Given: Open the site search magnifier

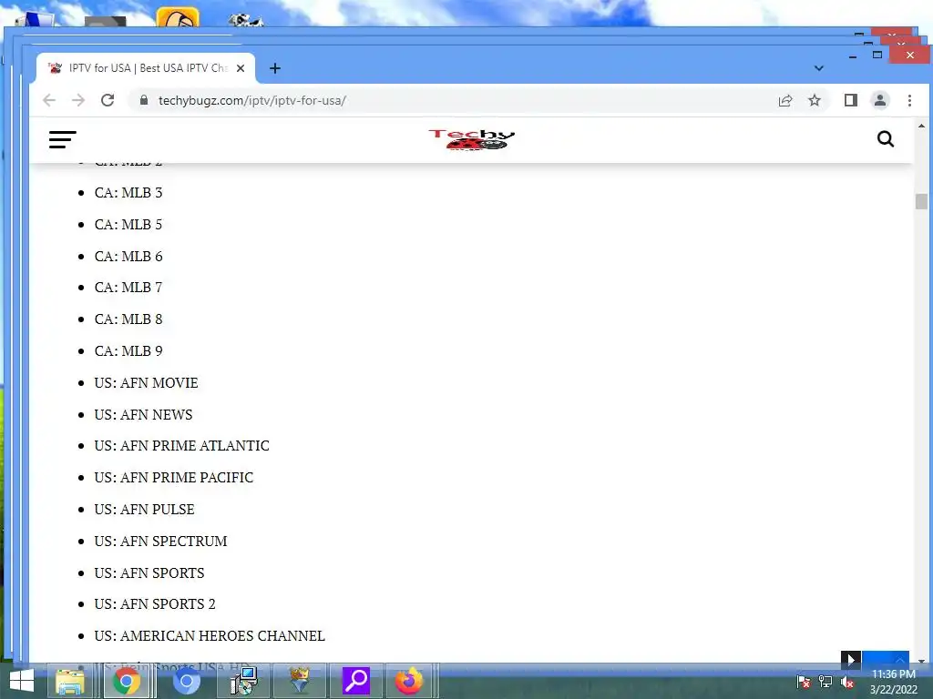Looking at the screenshot, I should click(x=886, y=139).
